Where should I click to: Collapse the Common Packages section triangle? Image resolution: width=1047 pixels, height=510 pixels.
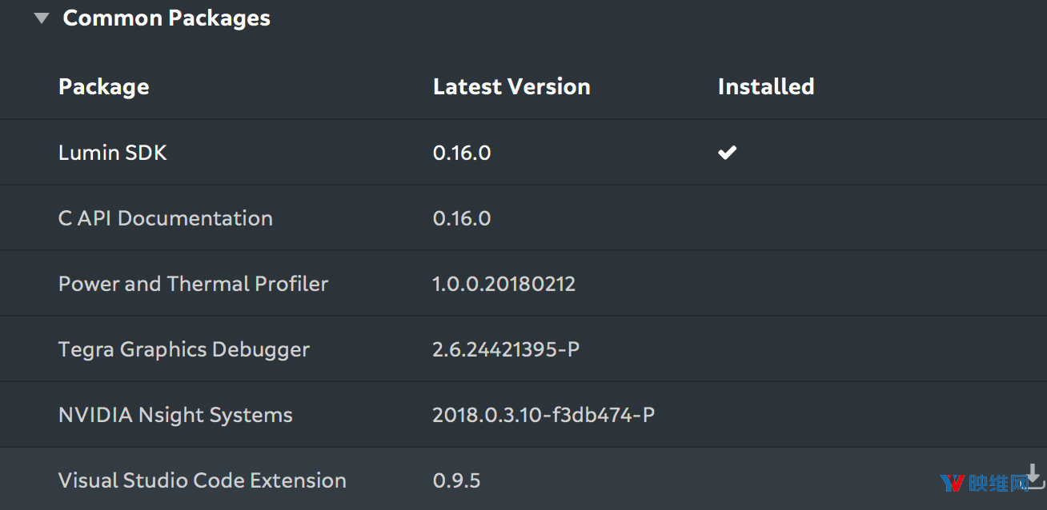42,18
